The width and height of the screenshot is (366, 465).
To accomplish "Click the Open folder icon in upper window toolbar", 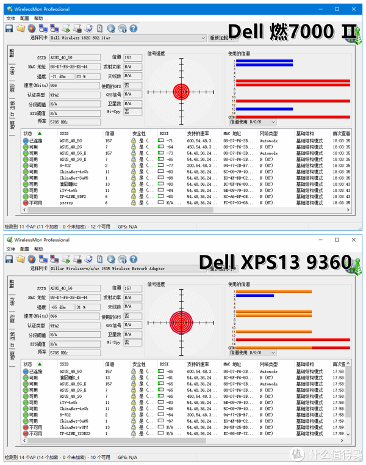I will point(20,29).
